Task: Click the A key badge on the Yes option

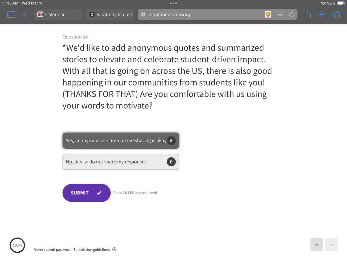Action: [171, 141]
